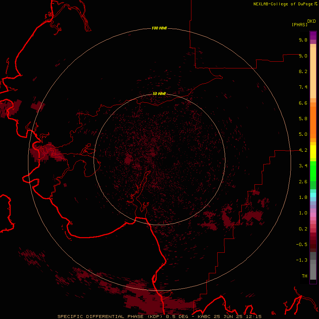Click the 100 NMI range ring label
This screenshot has height=319, width=319.
coord(159,28)
